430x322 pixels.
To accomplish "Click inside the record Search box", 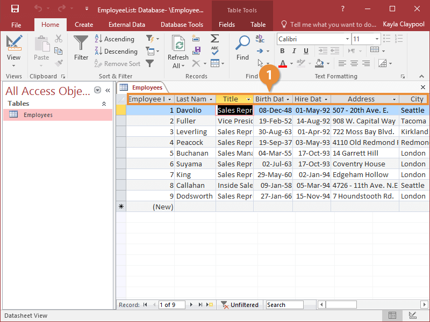I will coord(284,304).
